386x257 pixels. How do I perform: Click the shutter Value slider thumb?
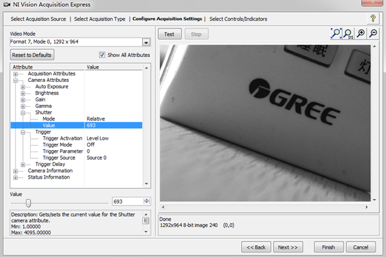28,203
